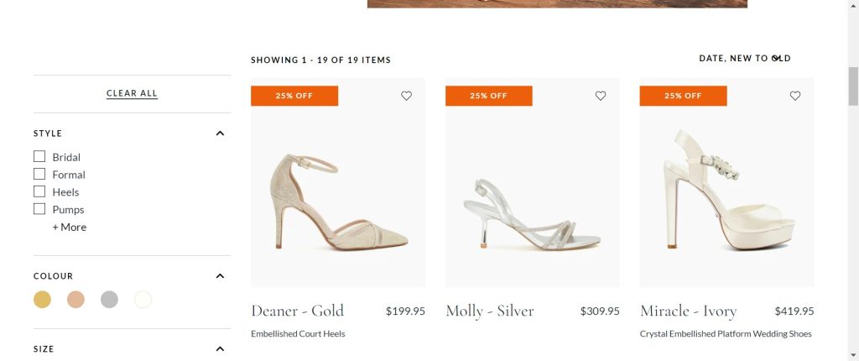Image resolution: width=859 pixels, height=361 pixels.
Task: Enable the Formal style checkbox
Action: 39,175
